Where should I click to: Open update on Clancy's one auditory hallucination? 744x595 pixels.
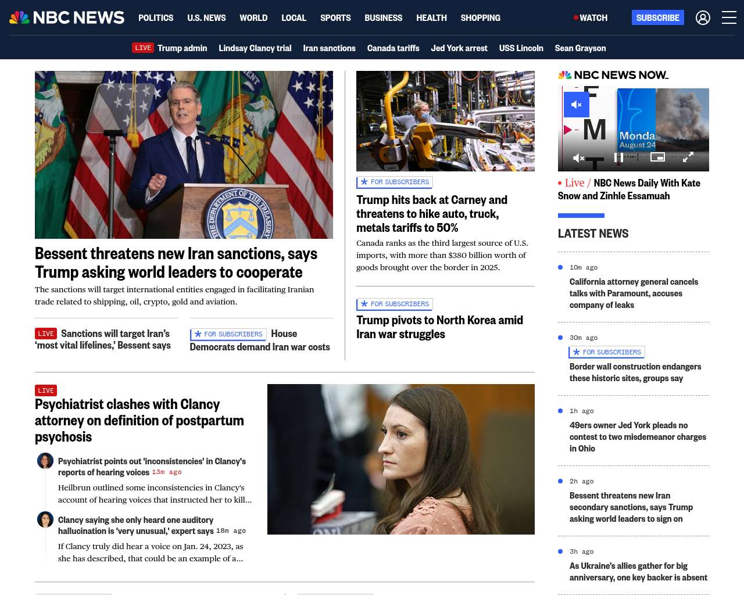coord(136,525)
